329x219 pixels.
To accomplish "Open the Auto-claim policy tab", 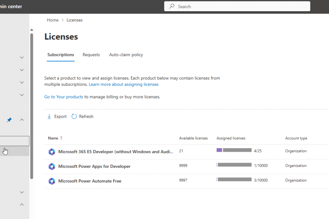I will [126, 55].
